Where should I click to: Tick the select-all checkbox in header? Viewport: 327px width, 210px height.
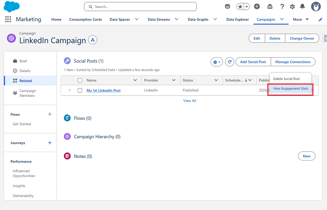pos(80,80)
